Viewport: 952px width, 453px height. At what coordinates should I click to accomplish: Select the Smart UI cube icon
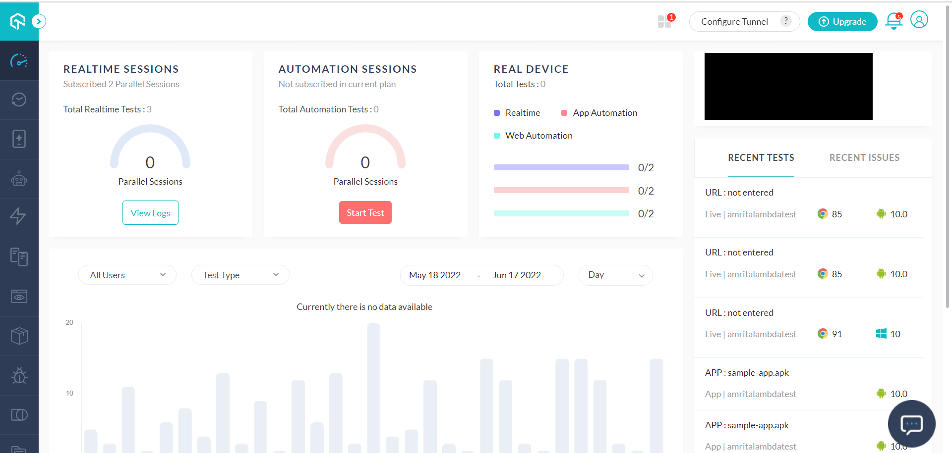[19, 336]
